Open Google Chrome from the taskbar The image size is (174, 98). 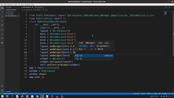(x=37, y=96)
